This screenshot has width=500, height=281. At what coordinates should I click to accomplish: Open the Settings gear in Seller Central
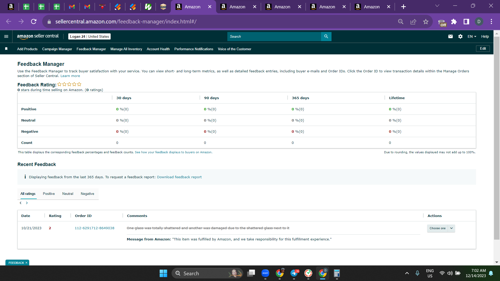460,36
